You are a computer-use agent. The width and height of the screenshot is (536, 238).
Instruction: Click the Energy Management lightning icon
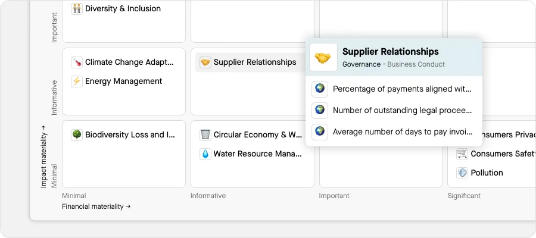(x=77, y=82)
